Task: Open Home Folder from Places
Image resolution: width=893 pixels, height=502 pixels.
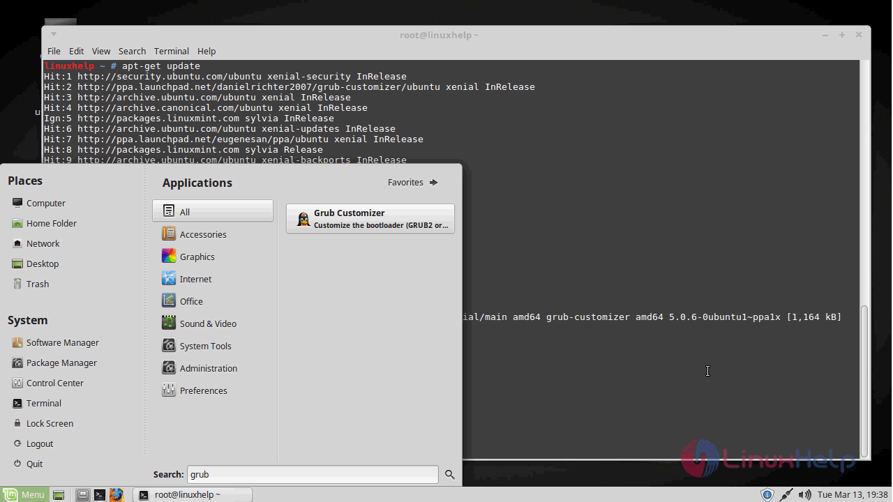Action: coord(51,223)
